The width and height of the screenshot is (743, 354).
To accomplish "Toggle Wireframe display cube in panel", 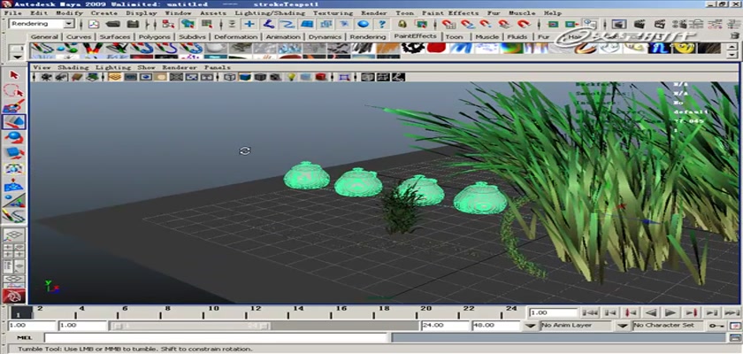I will [x=230, y=77].
